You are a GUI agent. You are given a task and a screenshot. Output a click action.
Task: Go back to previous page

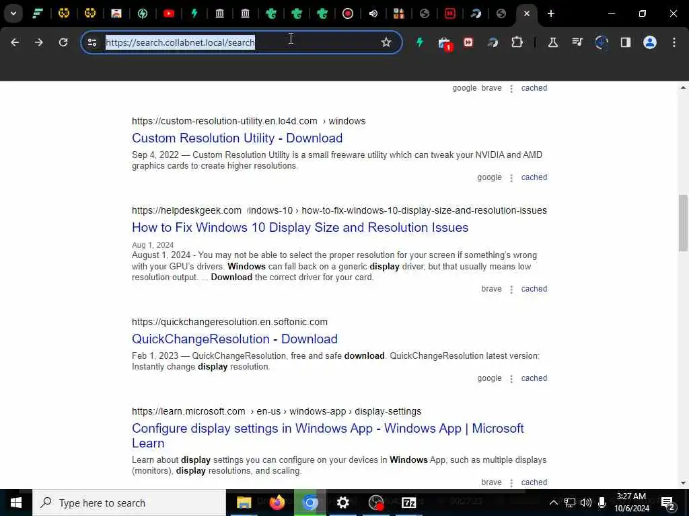click(15, 42)
